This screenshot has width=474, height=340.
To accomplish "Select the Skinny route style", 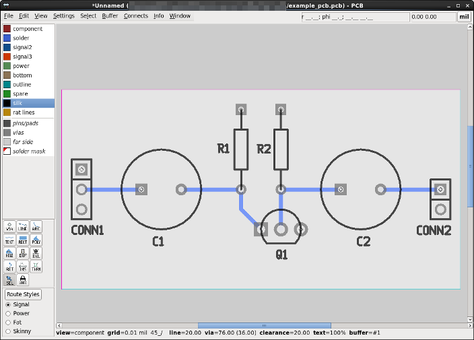I will (x=18, y=331).
